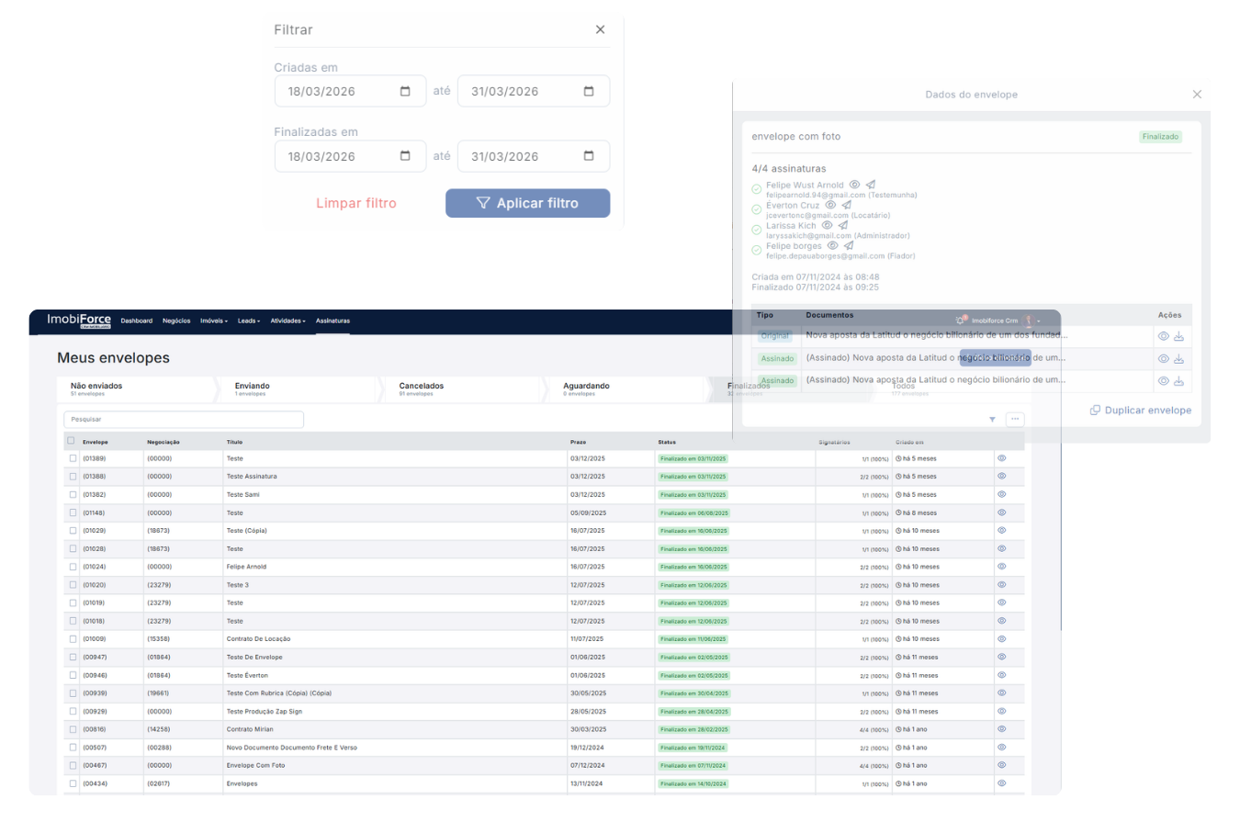Viewport: 1240px width, 822px height.
Task: Open calendar picker for Finalizadas em start date
Action: click(405, 156)
